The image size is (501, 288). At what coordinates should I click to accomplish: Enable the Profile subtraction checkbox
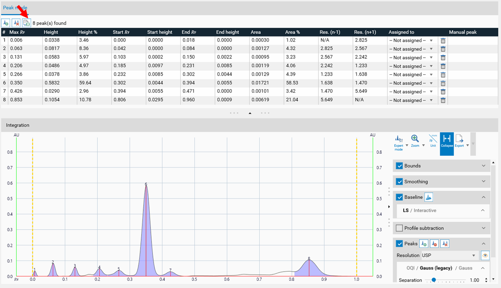pos(399,228)
